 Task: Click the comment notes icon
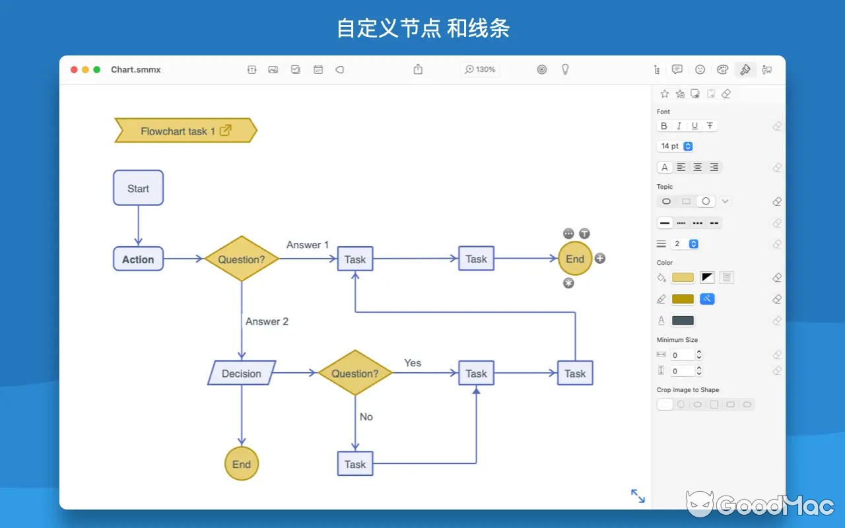coord(677,69)
